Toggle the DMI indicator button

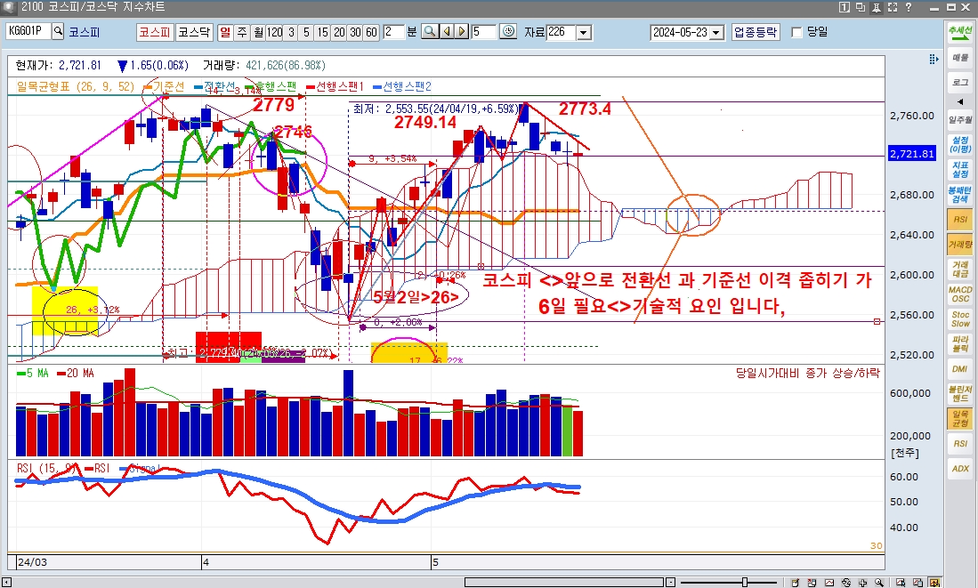click(x=960, y=369)
